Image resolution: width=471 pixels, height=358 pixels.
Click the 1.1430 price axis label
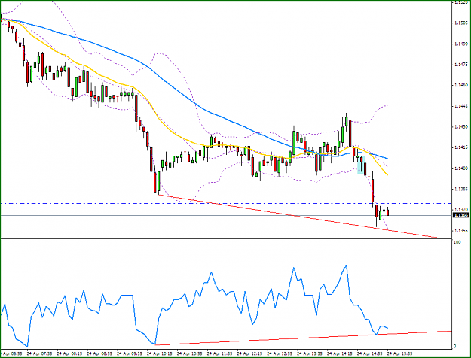tap(460, 127)
